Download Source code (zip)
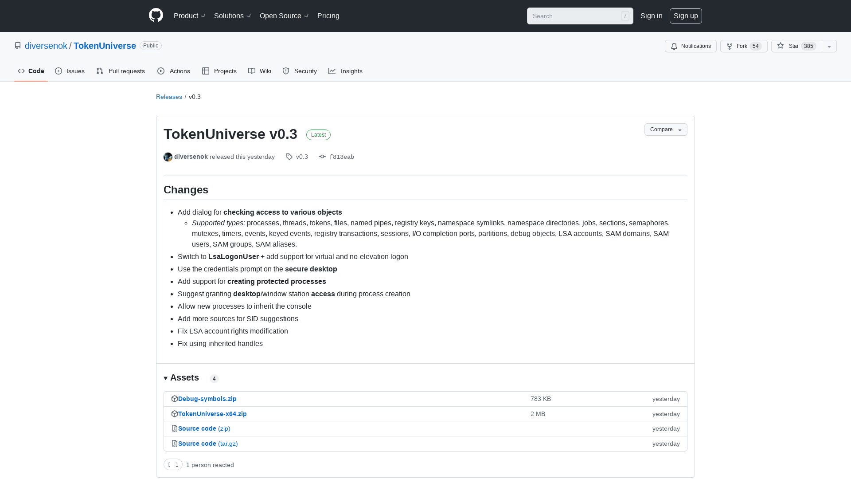 204,428
